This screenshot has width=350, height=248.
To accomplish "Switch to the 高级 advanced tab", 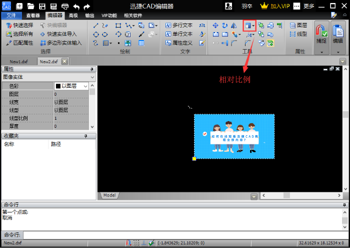I will 73,16.
